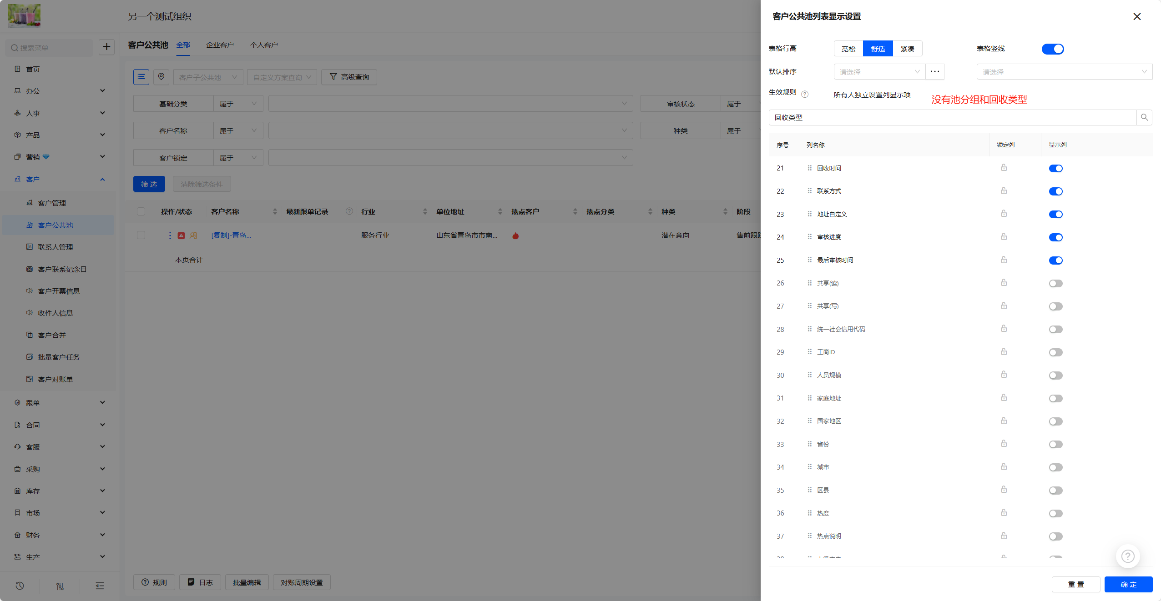Image resolution: width=1161 pixels, height=601 pixels.
Task: Enable display of 热点说明 column
Action: (x=1055, y=536)
